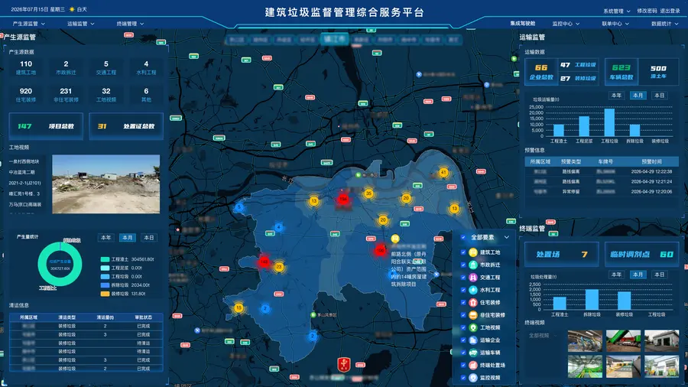The height and width of the screenshot is (387, 688).
Task: Select the yellow cluster marker labeled 41
Action: [443, 172]
